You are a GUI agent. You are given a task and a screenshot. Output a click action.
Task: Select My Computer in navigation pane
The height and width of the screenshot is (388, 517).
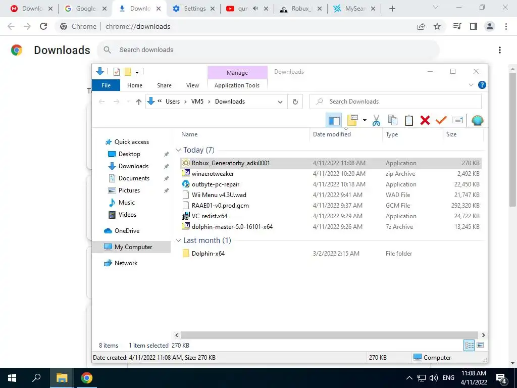pos(132,247)
